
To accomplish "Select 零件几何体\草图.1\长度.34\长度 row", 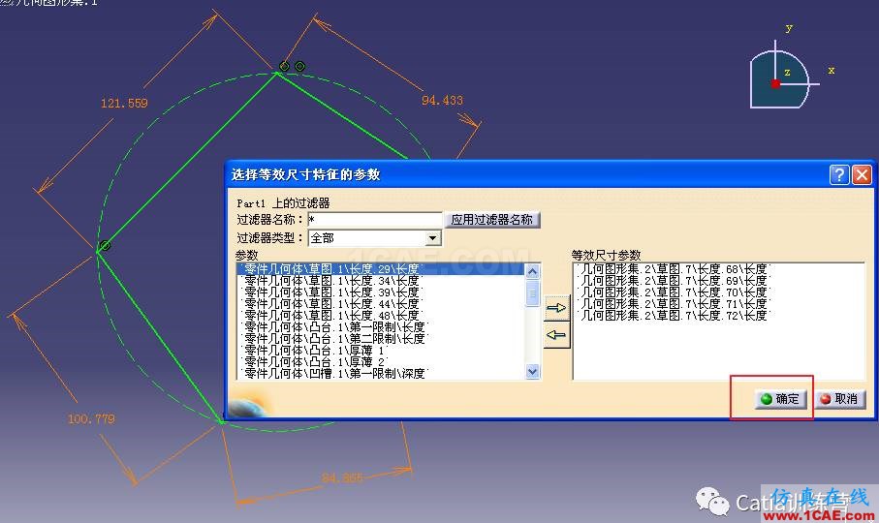I will (381, 281).
